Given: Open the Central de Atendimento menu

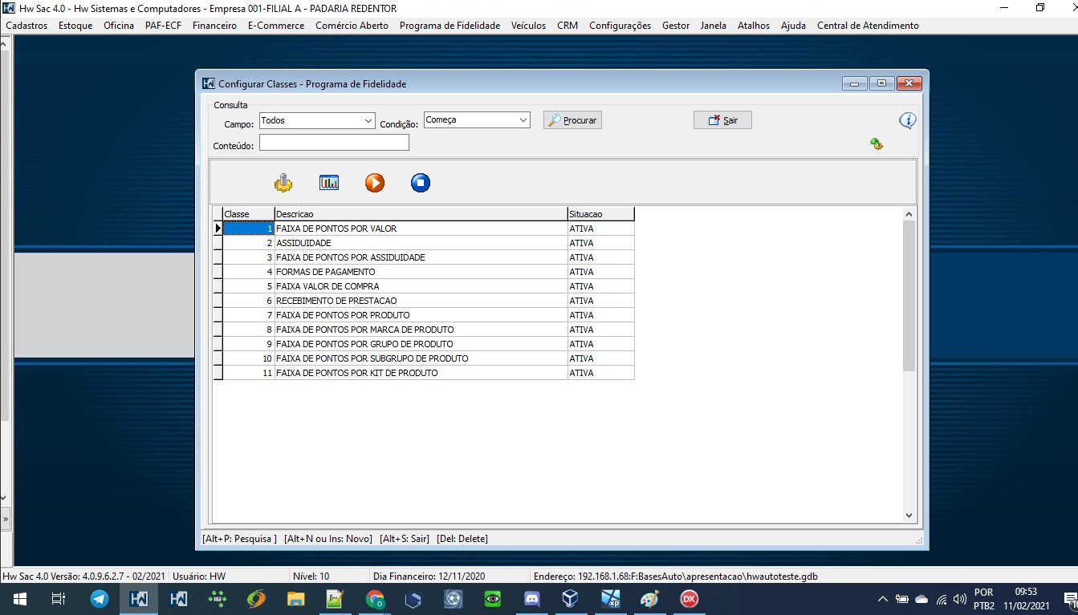Looking at the screenshot, I should [x=868, y=26].
